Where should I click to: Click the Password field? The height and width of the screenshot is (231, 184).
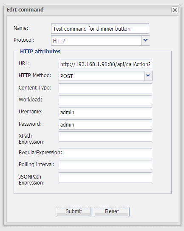(x=105, y=124)
